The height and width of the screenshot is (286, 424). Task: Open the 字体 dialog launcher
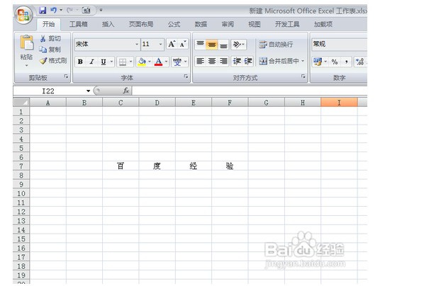tap(186, 76)
